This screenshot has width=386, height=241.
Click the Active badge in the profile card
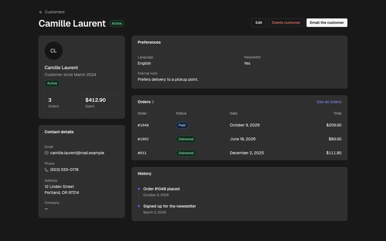(52, 83)
